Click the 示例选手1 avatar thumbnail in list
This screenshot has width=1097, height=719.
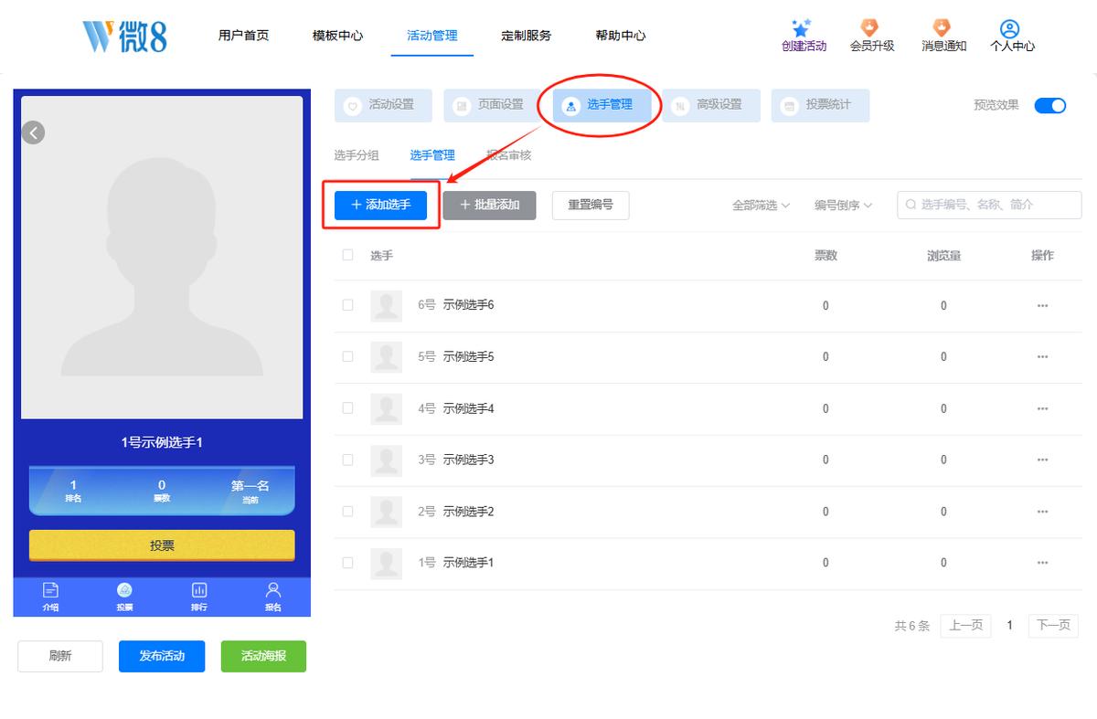386,563
